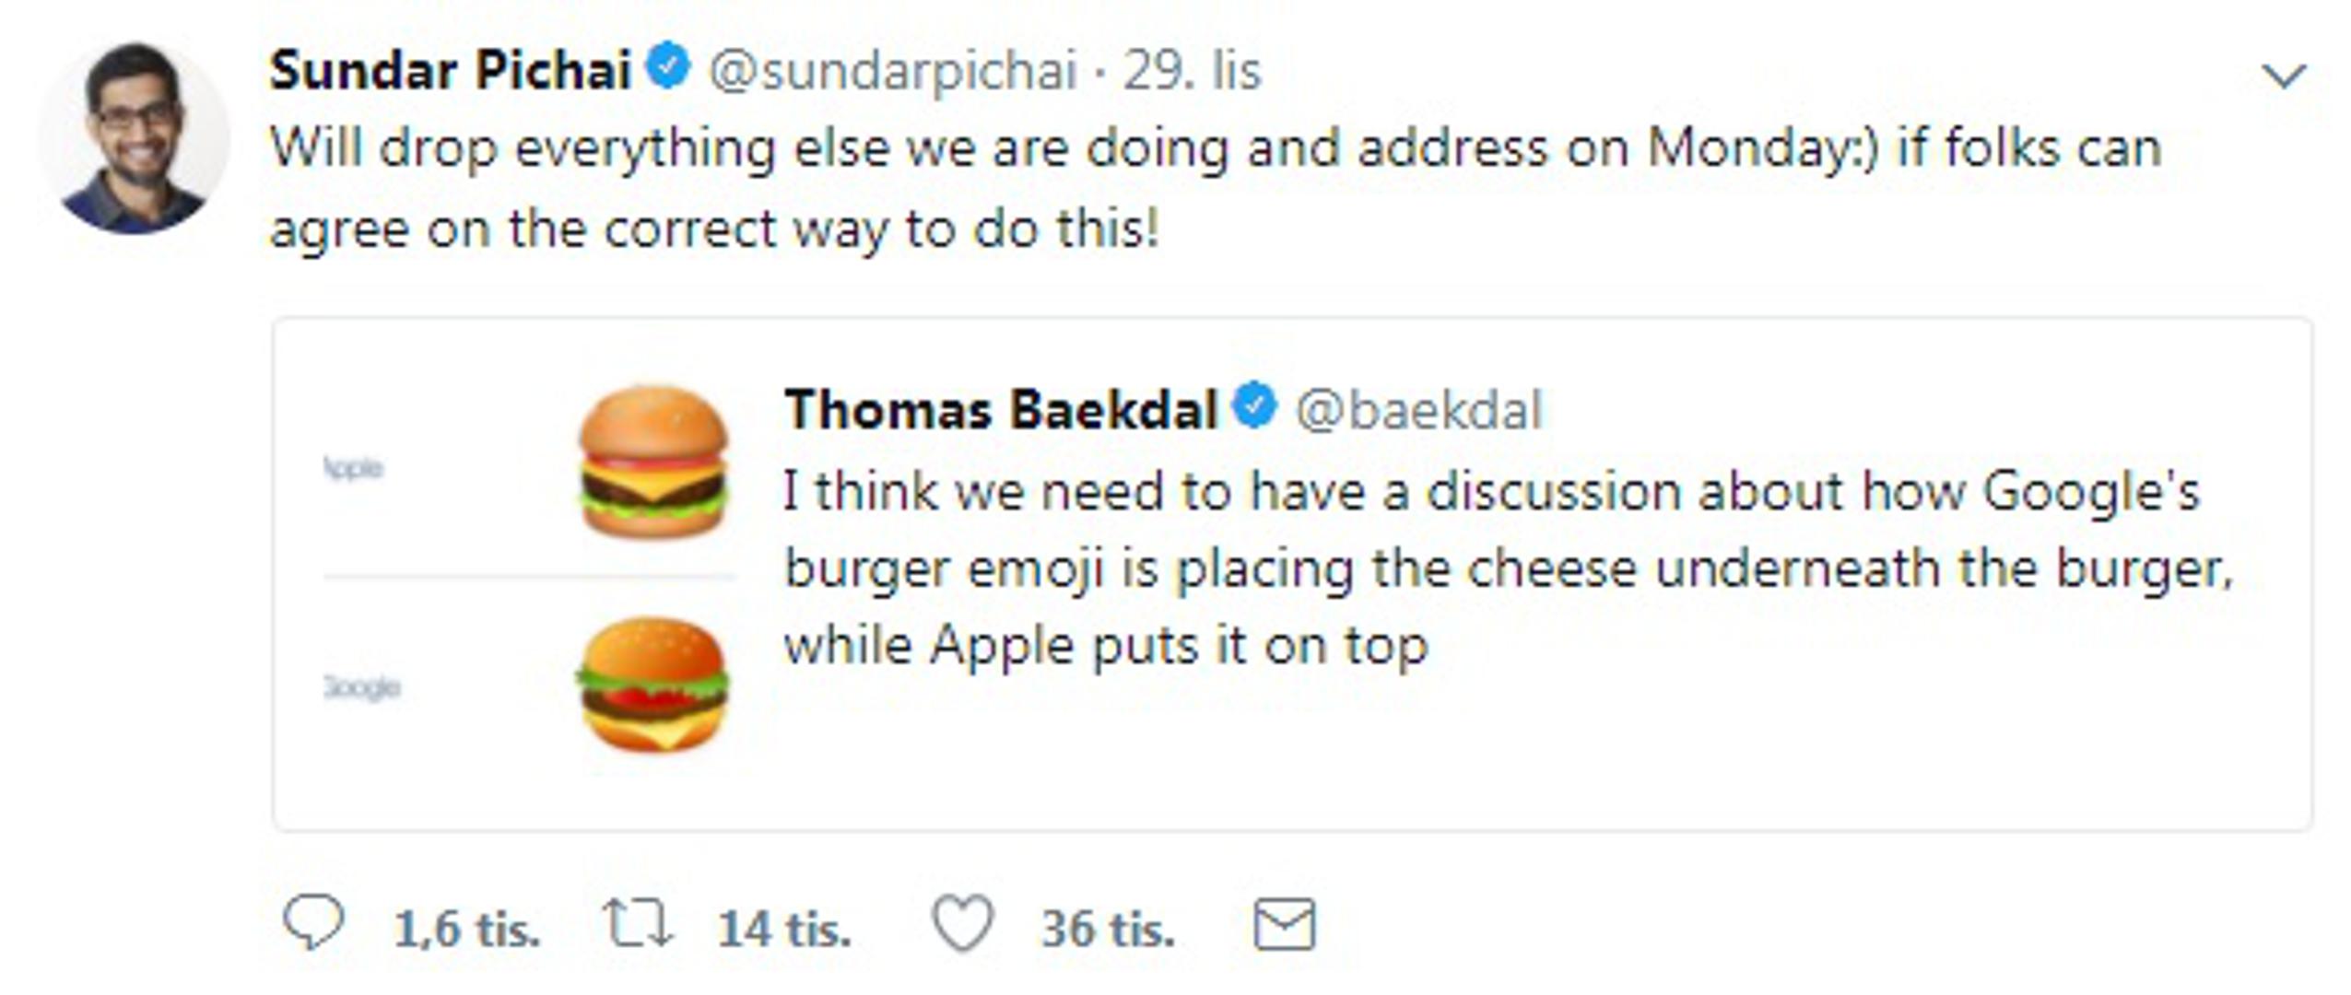Image resolution: width=2351 pixels, height=995 pixels.
Task: Click the 14 tis. retweet count
Action: tap(783, 929)
